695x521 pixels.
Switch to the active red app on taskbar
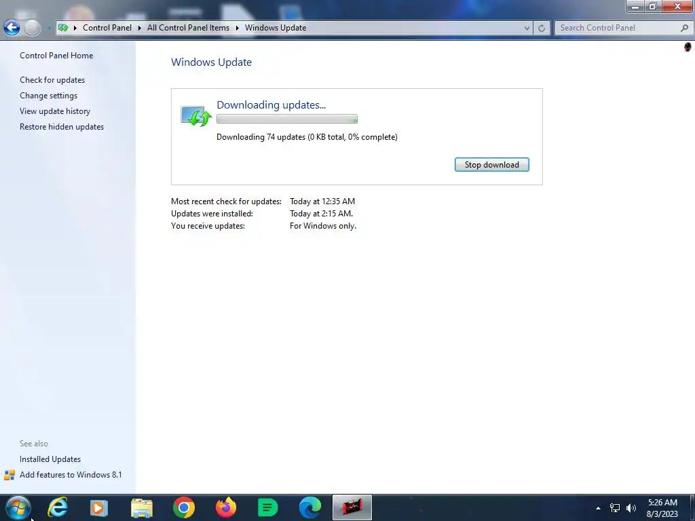(352, 507)
